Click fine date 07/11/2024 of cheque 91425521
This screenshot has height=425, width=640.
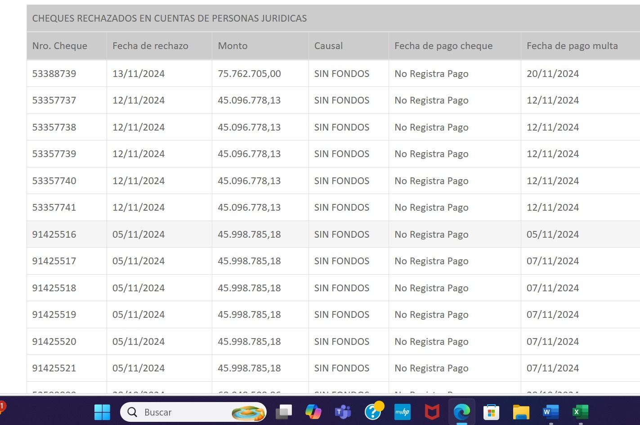point(553,368)
